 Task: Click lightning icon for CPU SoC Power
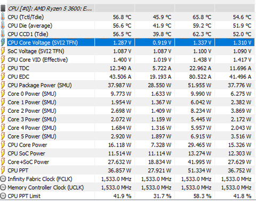click(3, 153)
